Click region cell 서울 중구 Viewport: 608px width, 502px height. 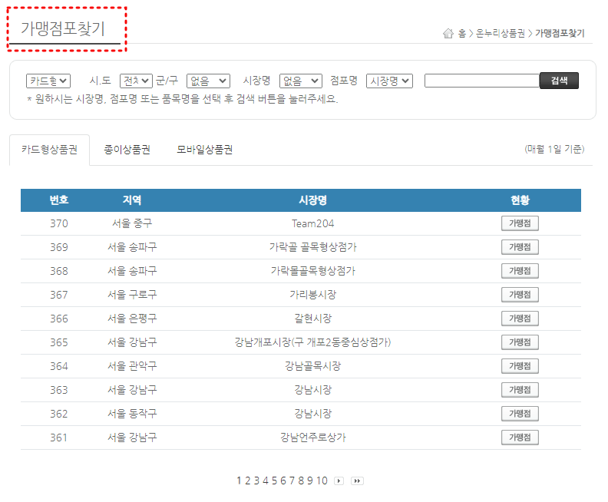pos(132,223)
